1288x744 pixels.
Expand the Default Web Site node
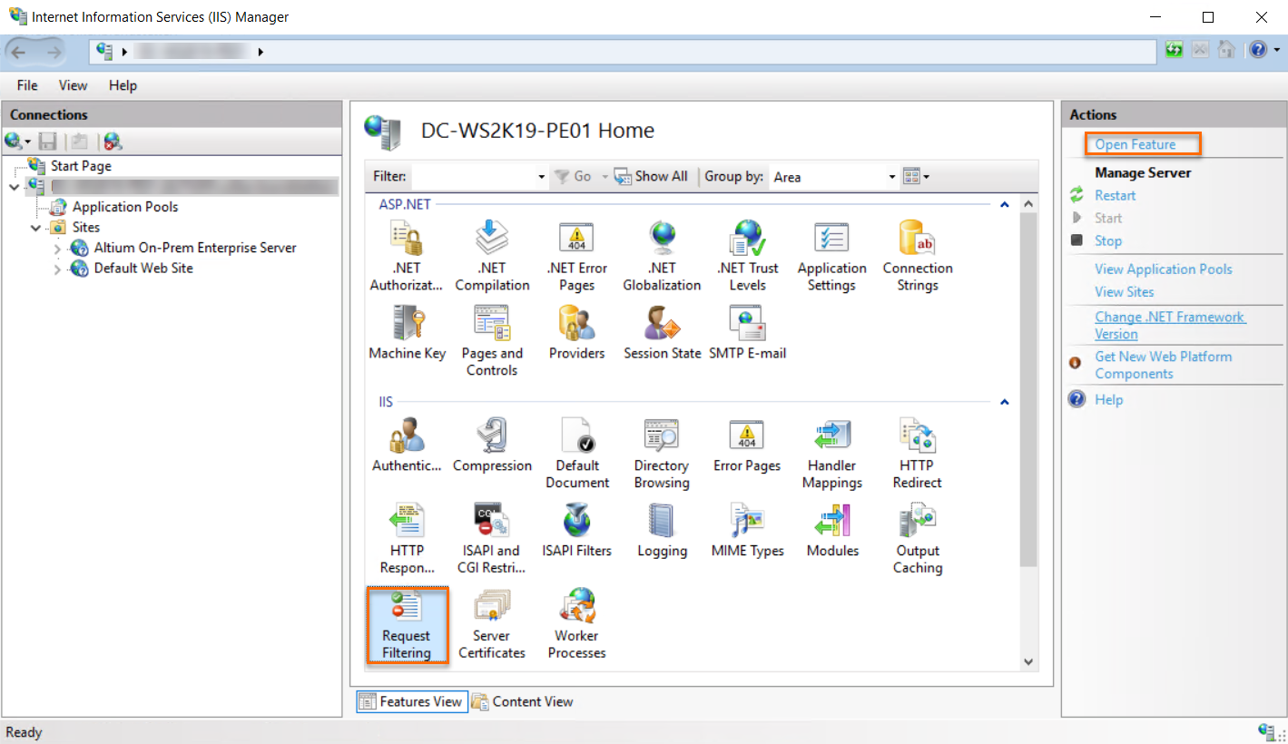pyautogui.click(x=57, y=269)
